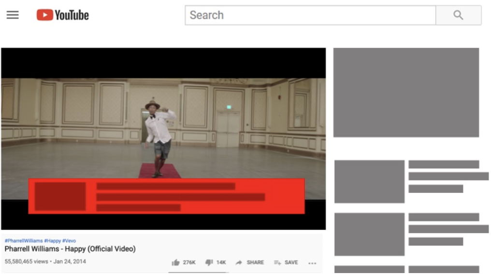Screen dimensions: 491x275
Task: Click the red overlay ad banner on video
Action: click(x=166, y=196)
